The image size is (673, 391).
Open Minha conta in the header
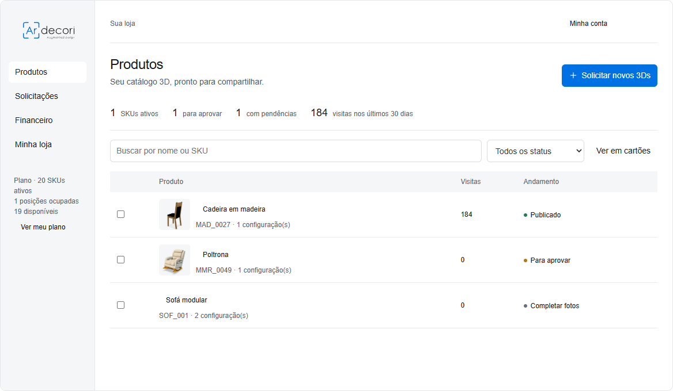pos(588,24)
